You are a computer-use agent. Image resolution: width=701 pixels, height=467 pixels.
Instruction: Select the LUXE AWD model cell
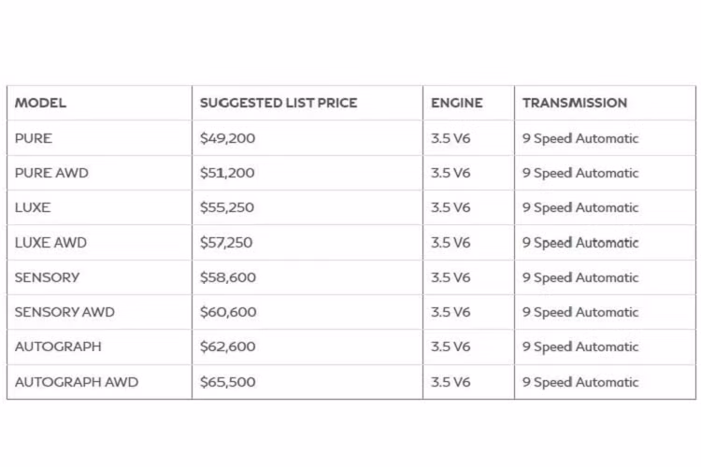(x=50, y=242)
